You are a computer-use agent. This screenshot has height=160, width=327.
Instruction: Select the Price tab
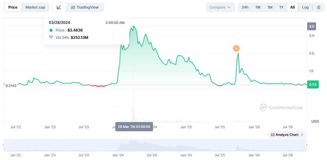tap(13, 7)
